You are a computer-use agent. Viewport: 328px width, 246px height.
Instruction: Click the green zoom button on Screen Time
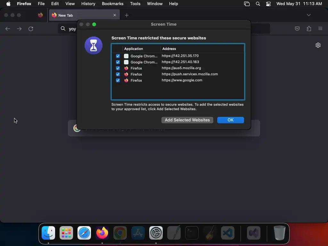pos(94,24)
